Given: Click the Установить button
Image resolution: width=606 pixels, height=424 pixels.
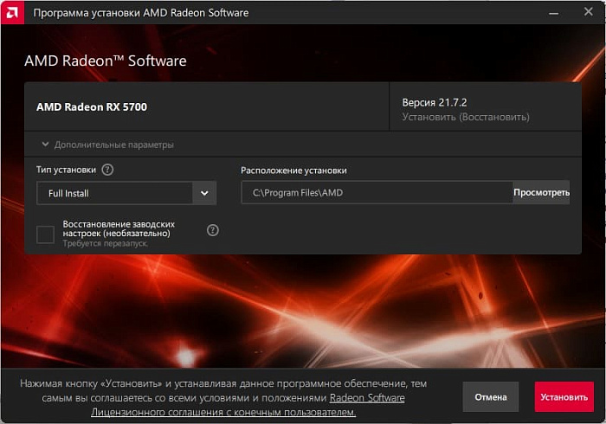Looking at the screenshot, I should click(564, 397).
